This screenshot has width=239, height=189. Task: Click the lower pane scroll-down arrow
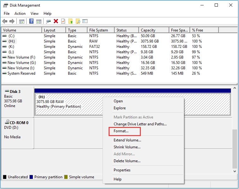[234, 171]
